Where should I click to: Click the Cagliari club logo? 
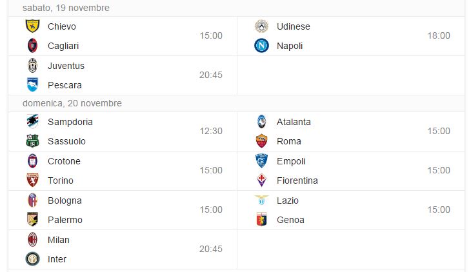click(32, 46)
